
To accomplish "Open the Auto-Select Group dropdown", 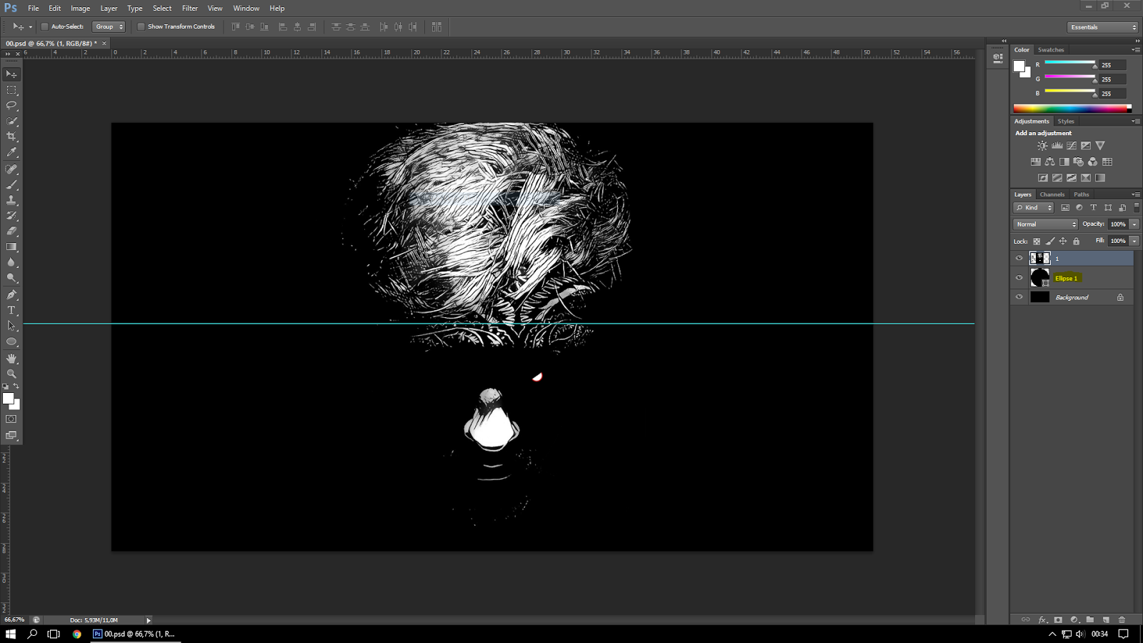I will point(109,26).
